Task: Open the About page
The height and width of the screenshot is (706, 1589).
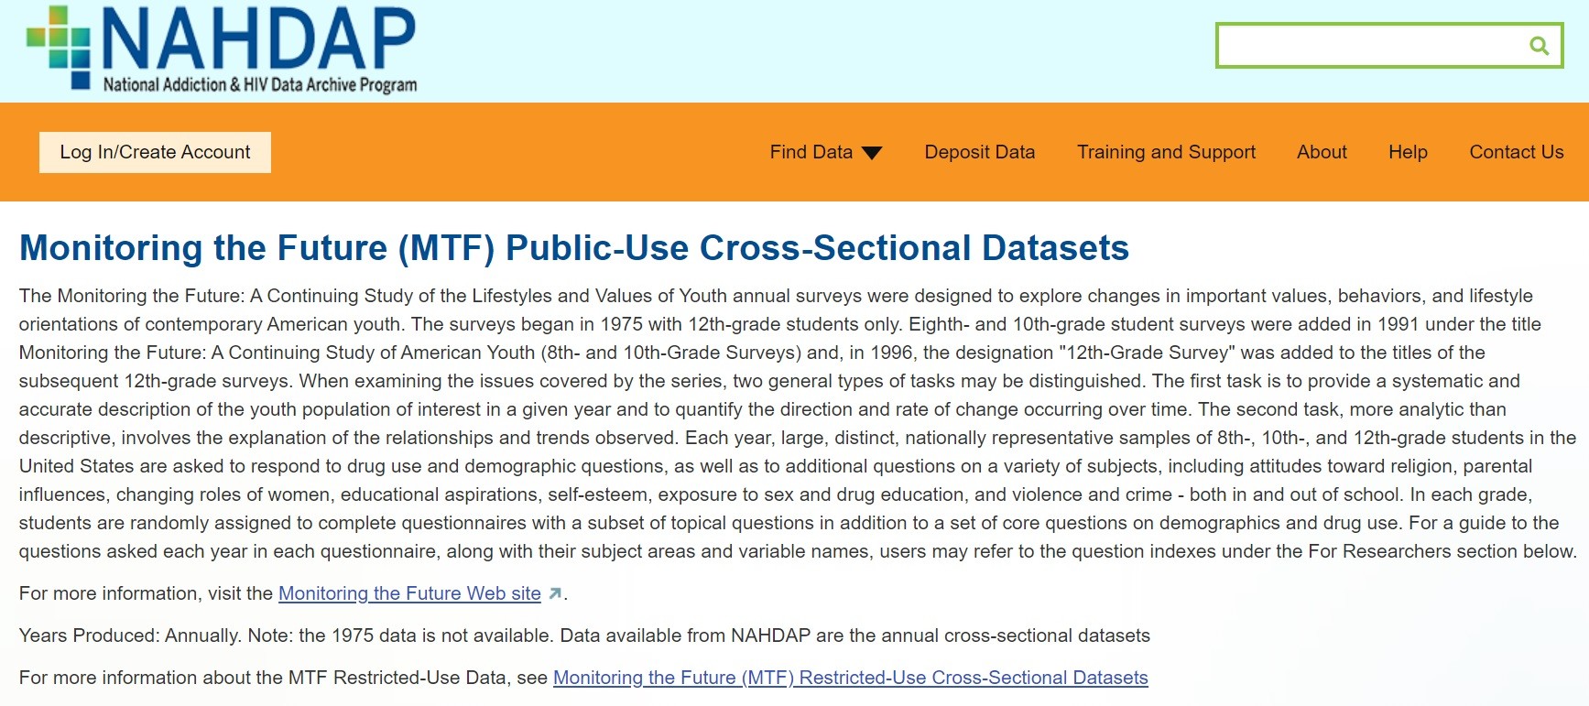Action: 1322,152
